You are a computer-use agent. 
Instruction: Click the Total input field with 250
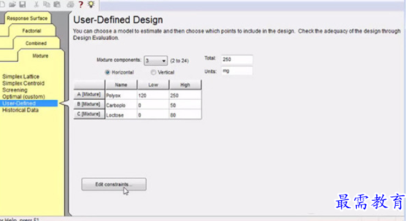point(237,59)
